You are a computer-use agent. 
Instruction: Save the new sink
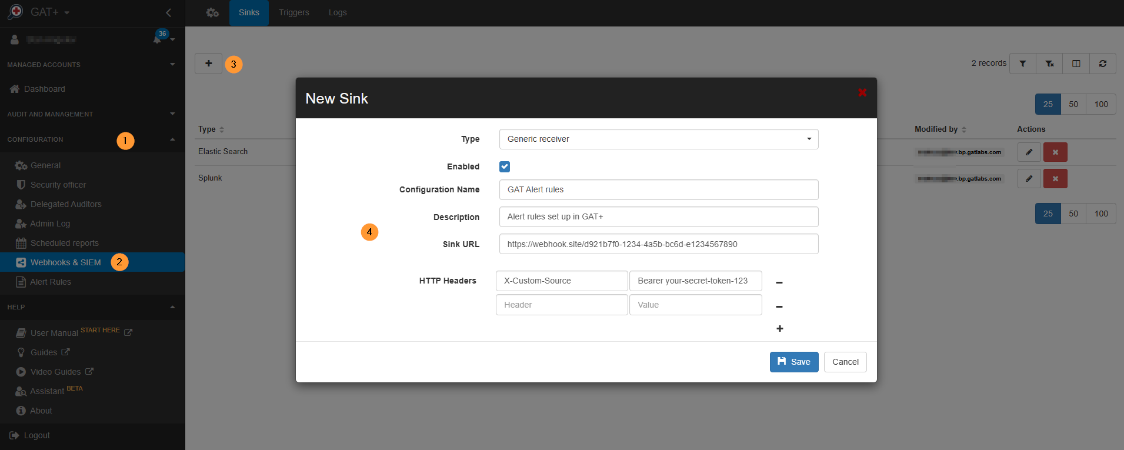point(794,362)
